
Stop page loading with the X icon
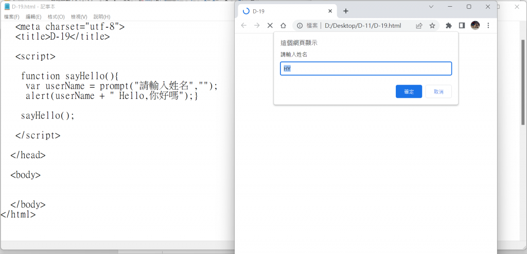tap(270, 26)
